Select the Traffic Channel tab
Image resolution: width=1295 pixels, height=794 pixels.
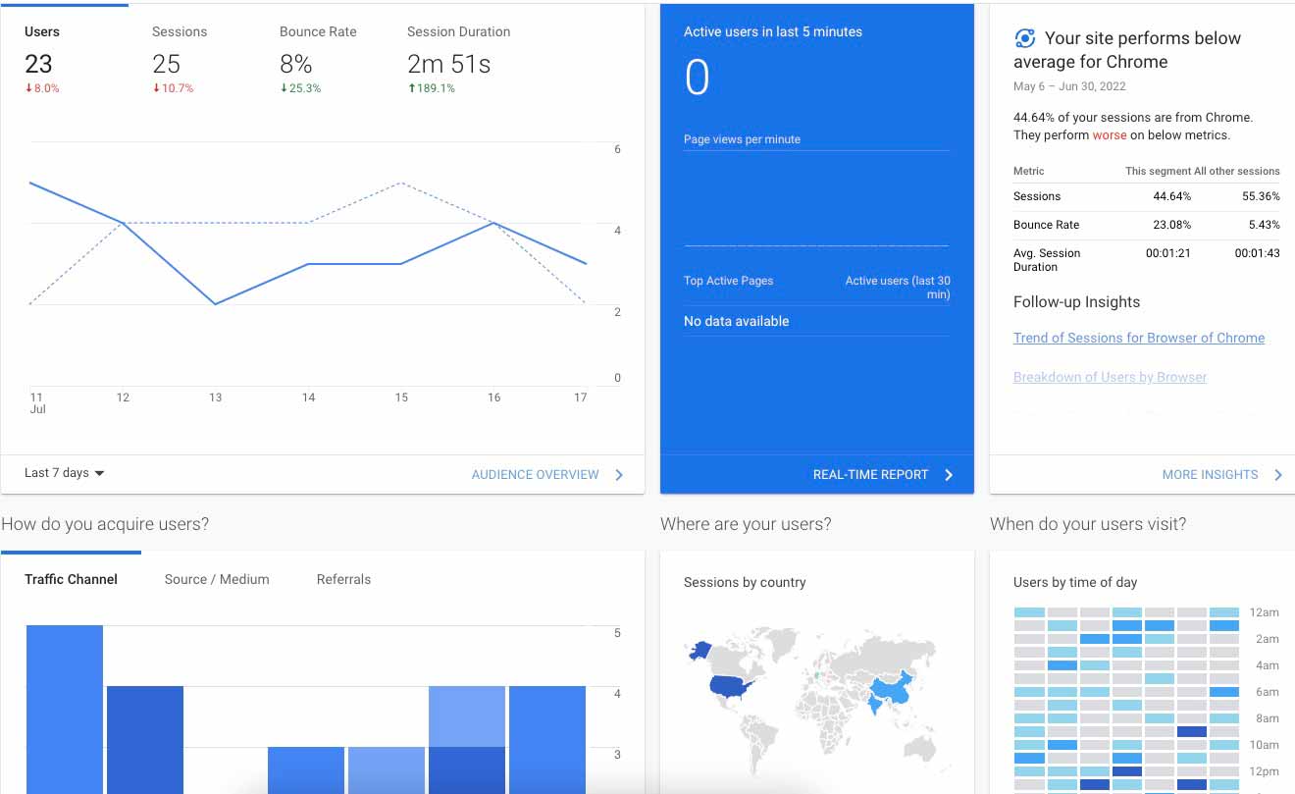[71, 579]
